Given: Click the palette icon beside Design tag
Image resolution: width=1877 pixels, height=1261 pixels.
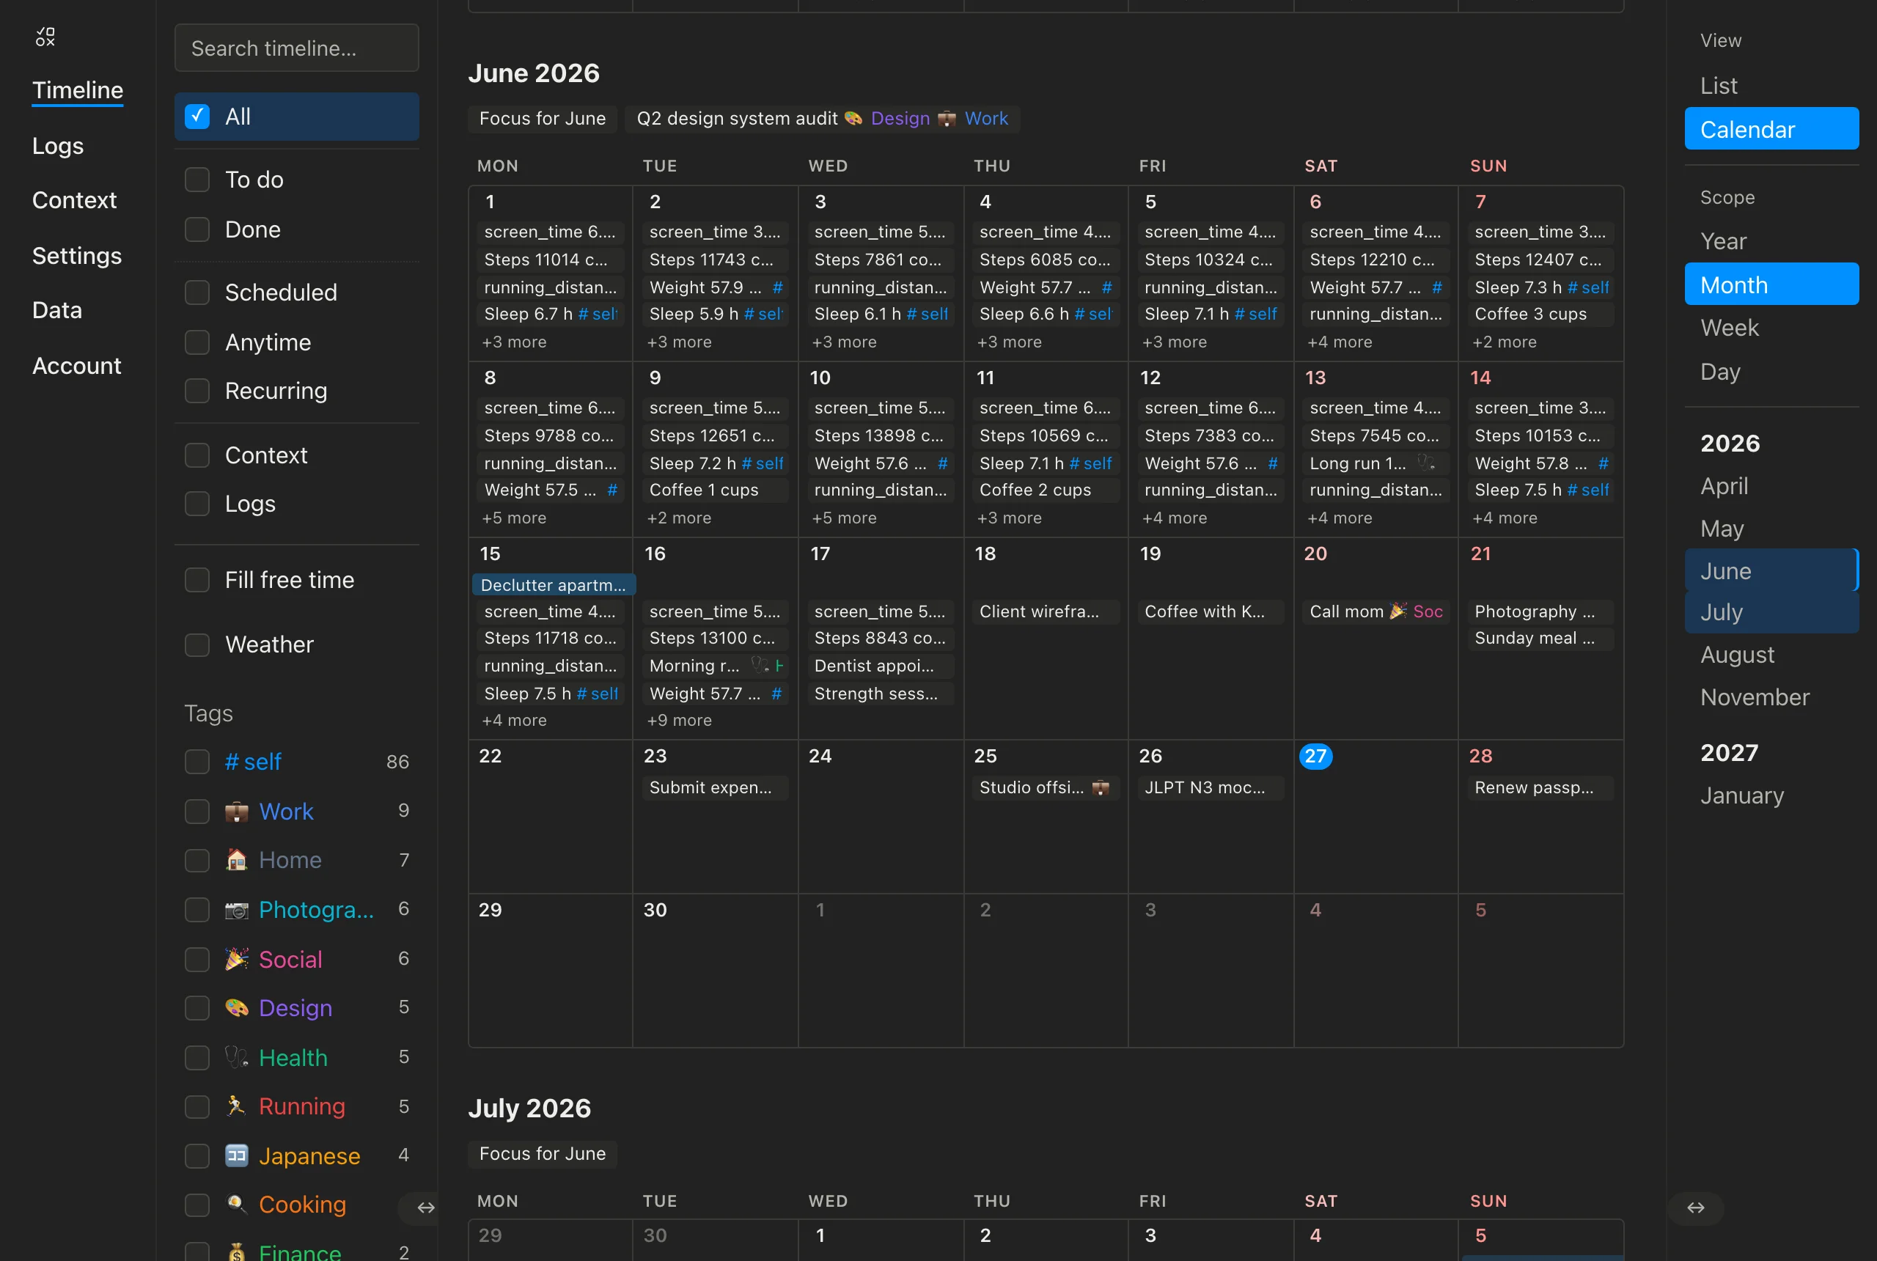Looking at the screenshot, I should pyautogui.click(x=236, y=1007).
